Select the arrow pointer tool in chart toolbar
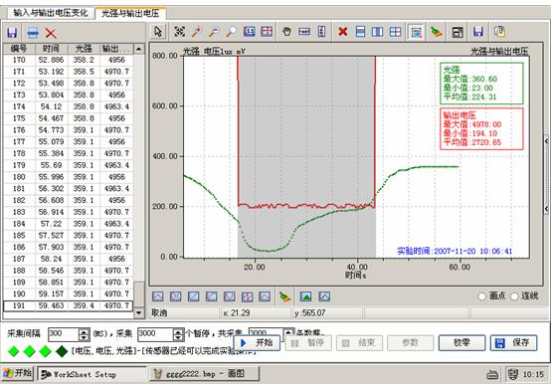Viewport: 551px width, 384px height. click(158, 32)
